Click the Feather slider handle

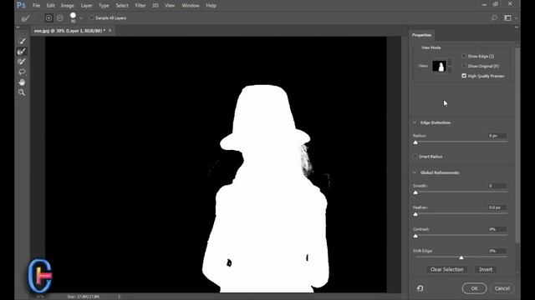(x=415, y=214)
